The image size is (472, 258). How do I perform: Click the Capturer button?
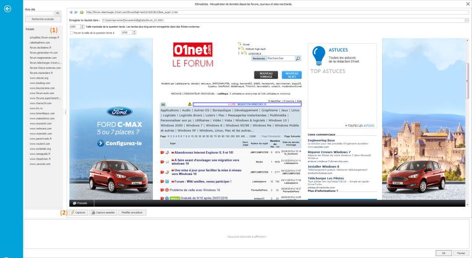78,212
